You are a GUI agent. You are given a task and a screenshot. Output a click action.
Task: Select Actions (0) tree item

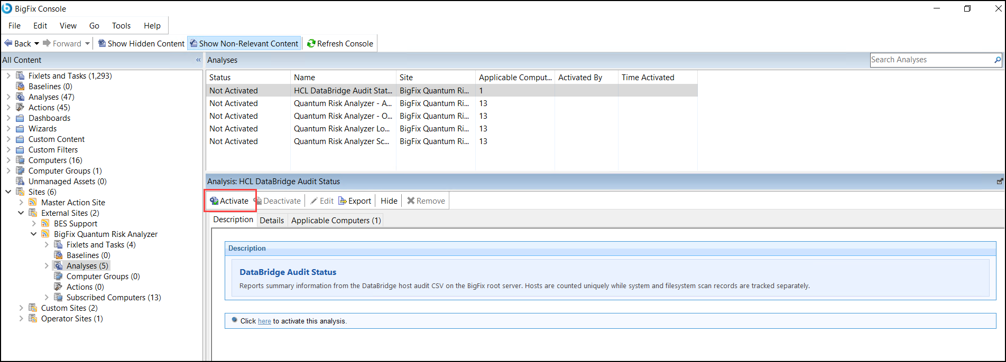pos(85,287)
